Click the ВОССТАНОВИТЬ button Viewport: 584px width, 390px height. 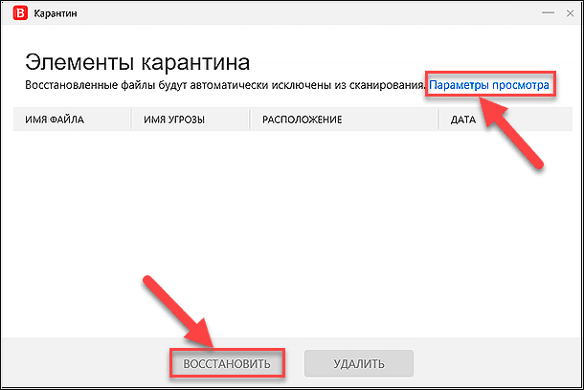(x=227, y=363)
